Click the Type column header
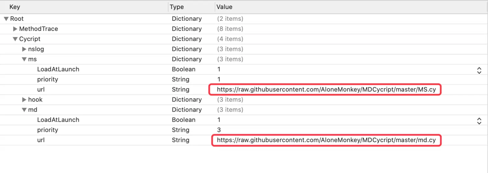The image size is (488, 173). point(177,7)
